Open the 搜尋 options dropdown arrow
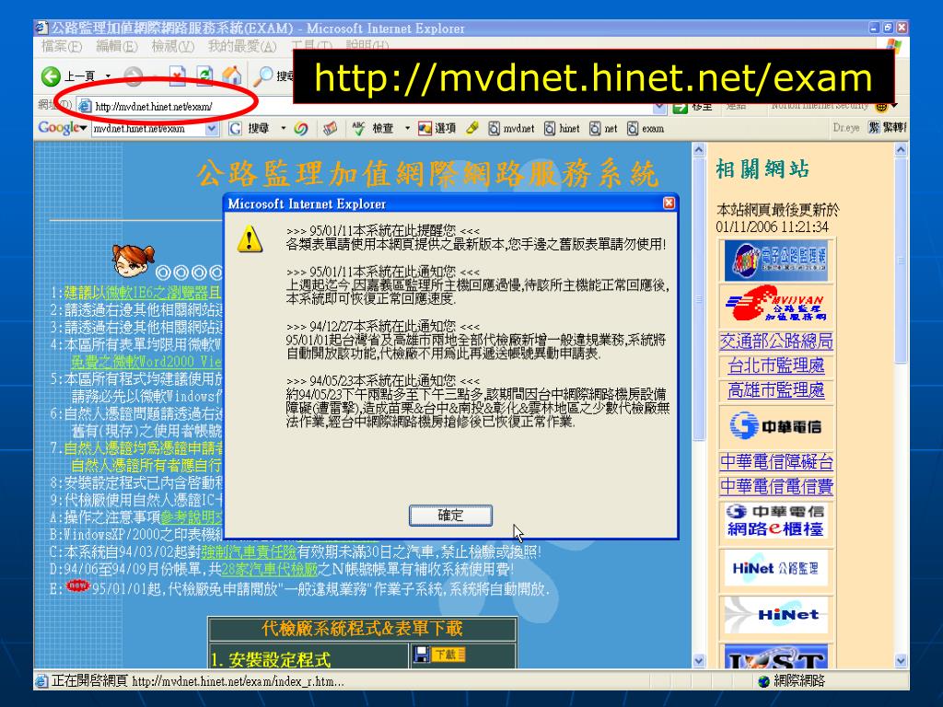Viewport: 943px width, 707px height. tap(284, 128)
